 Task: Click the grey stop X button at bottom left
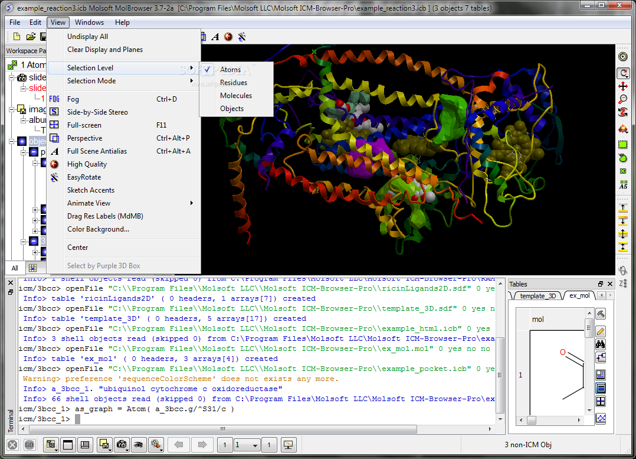point(12,445)
